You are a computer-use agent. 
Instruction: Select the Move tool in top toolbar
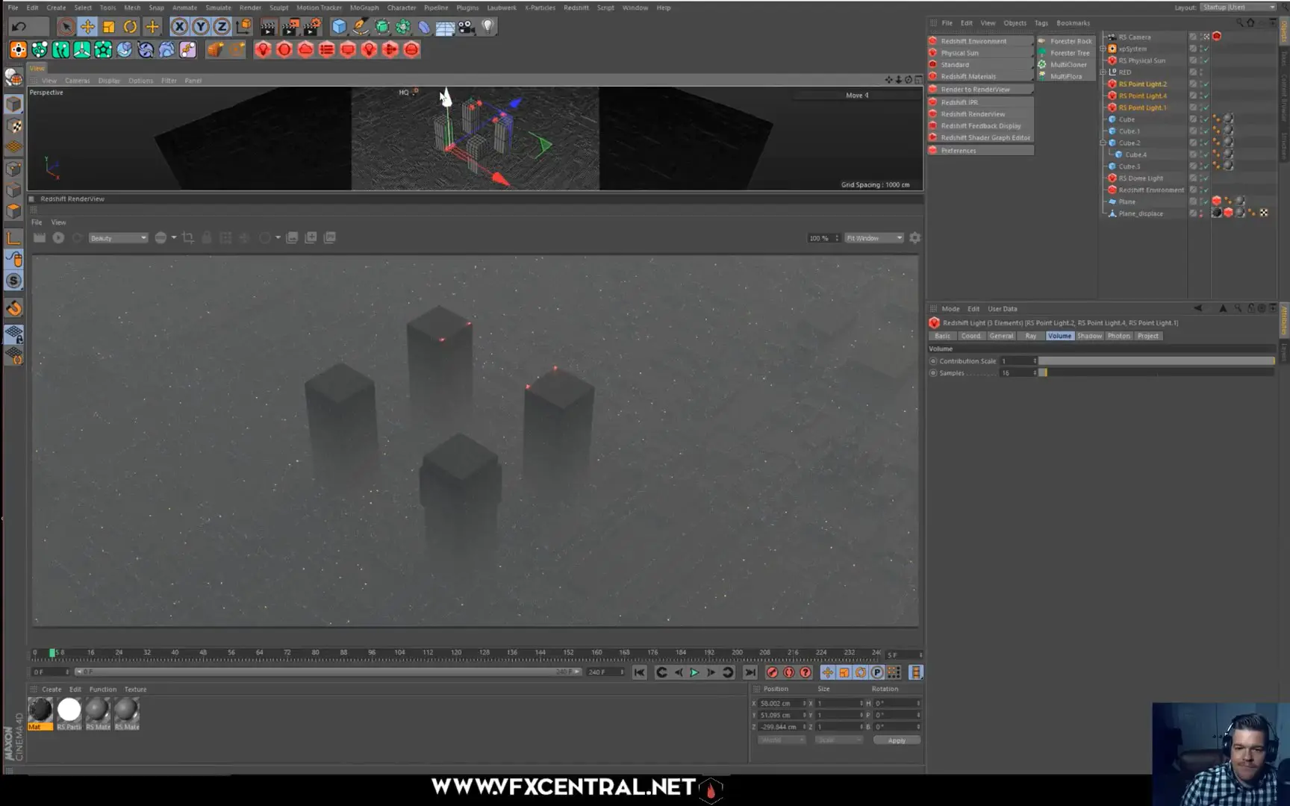(87, 27)
